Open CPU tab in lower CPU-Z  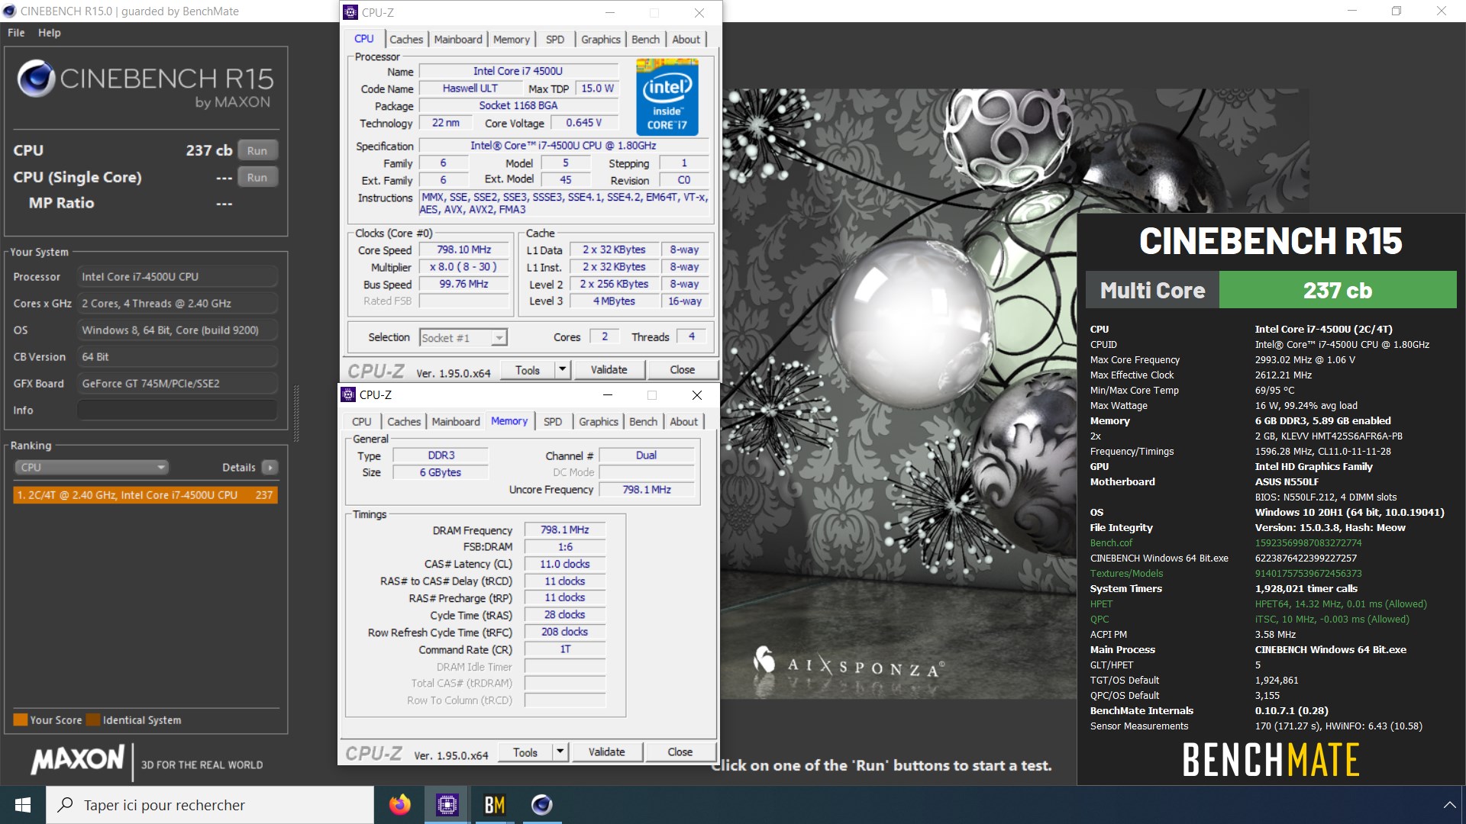point(362,422)
